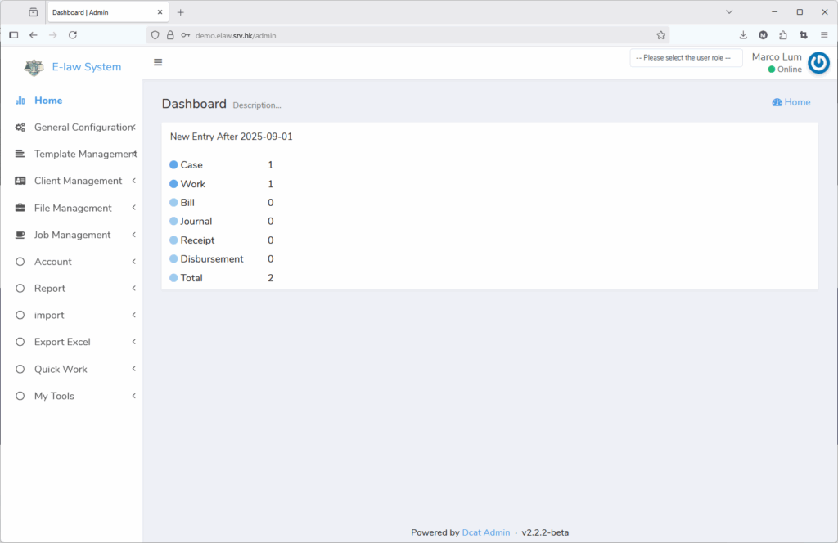Open the My Tools sidebar menu
Screen dimensions: 838x543
tap(54, 396)
